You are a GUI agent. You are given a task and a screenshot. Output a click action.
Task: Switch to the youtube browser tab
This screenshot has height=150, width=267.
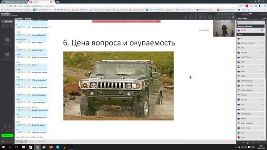point(41,2)
